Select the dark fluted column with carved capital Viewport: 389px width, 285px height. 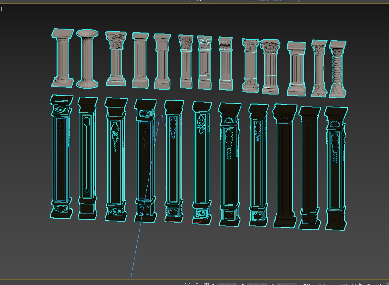click(285, 166)
